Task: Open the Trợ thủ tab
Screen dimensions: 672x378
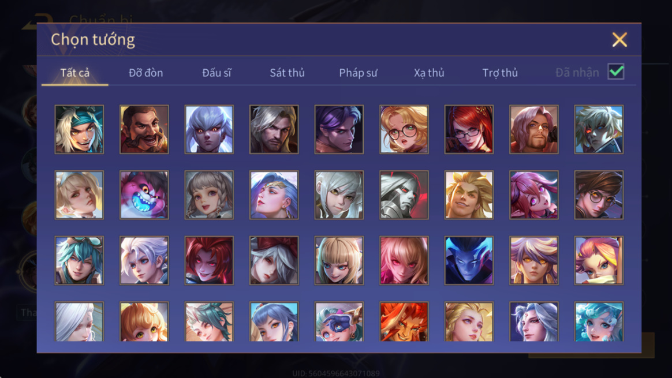Action: pos(500,73)
